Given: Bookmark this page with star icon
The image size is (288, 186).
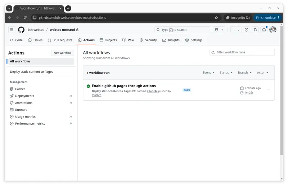Looking at the screenshot, I should click(216, 18).
